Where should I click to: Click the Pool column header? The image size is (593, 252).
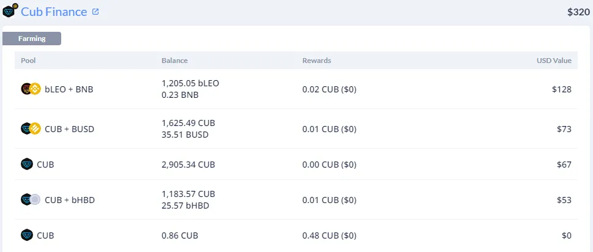click(x=28, y=61)
